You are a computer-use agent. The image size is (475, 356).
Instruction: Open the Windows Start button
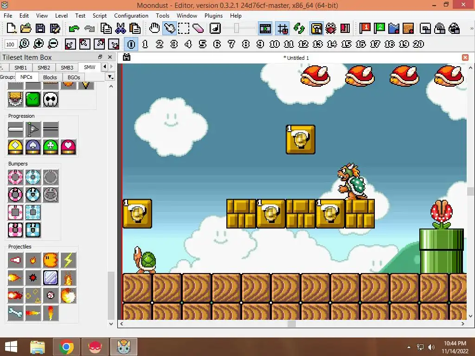click(11, 347)
